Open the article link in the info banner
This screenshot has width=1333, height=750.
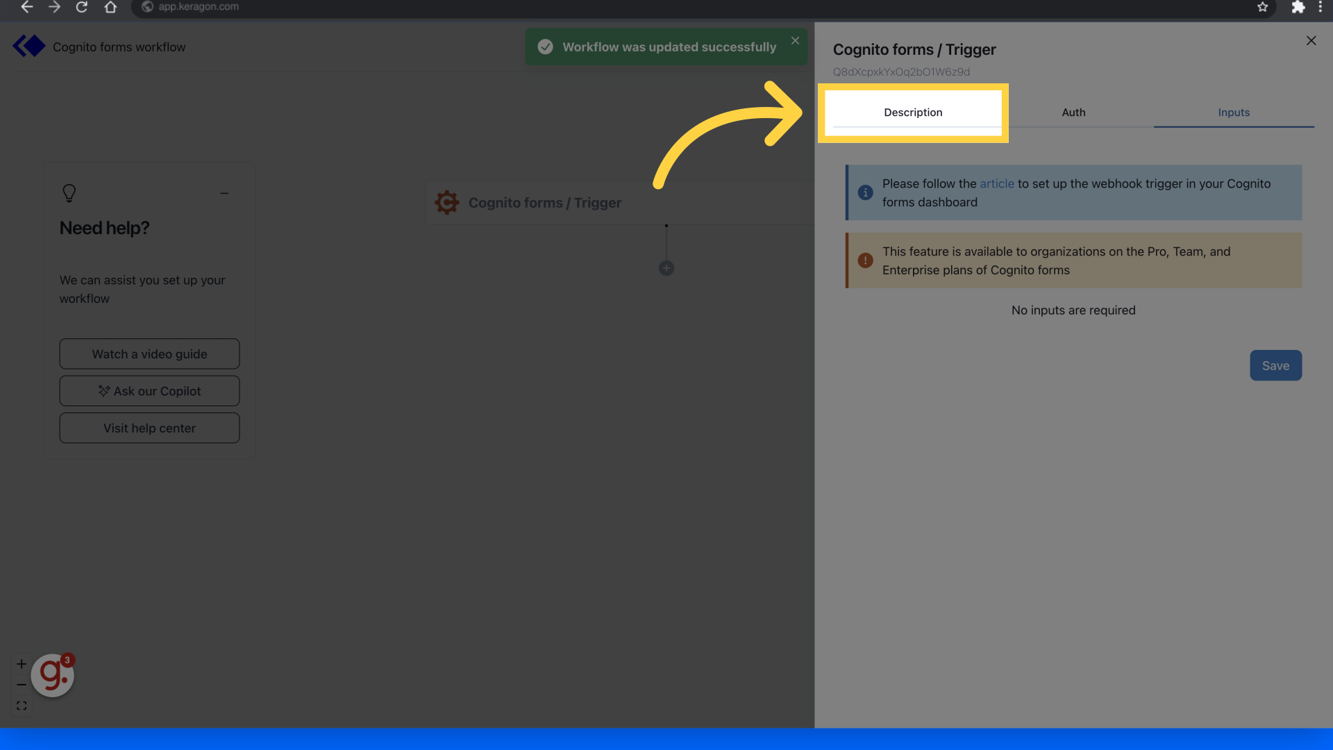(x=996, y=183)
